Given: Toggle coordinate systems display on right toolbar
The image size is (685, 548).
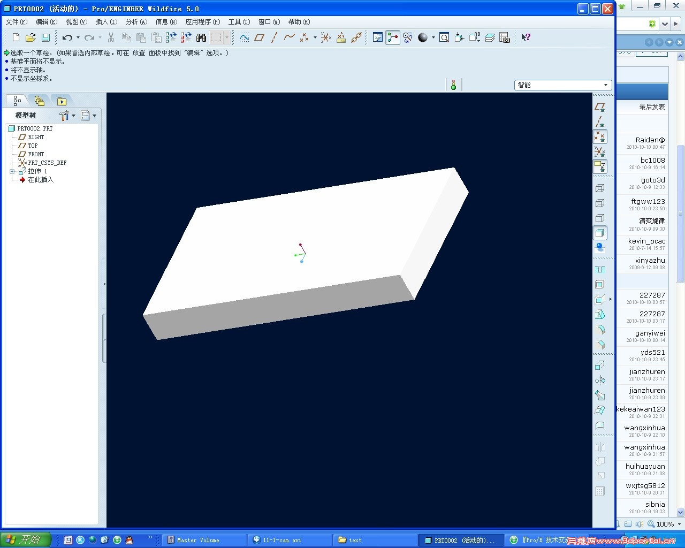Looking at the screenshot, I should point(600,152).
